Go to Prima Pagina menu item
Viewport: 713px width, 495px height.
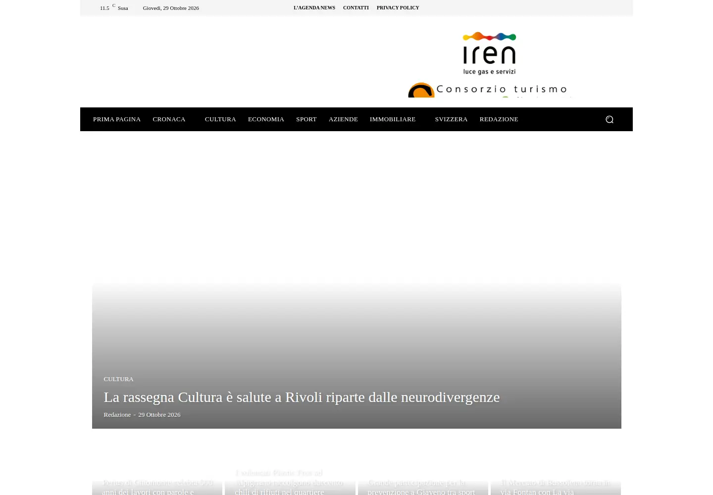pyautogui.click(x=117, y=119)
